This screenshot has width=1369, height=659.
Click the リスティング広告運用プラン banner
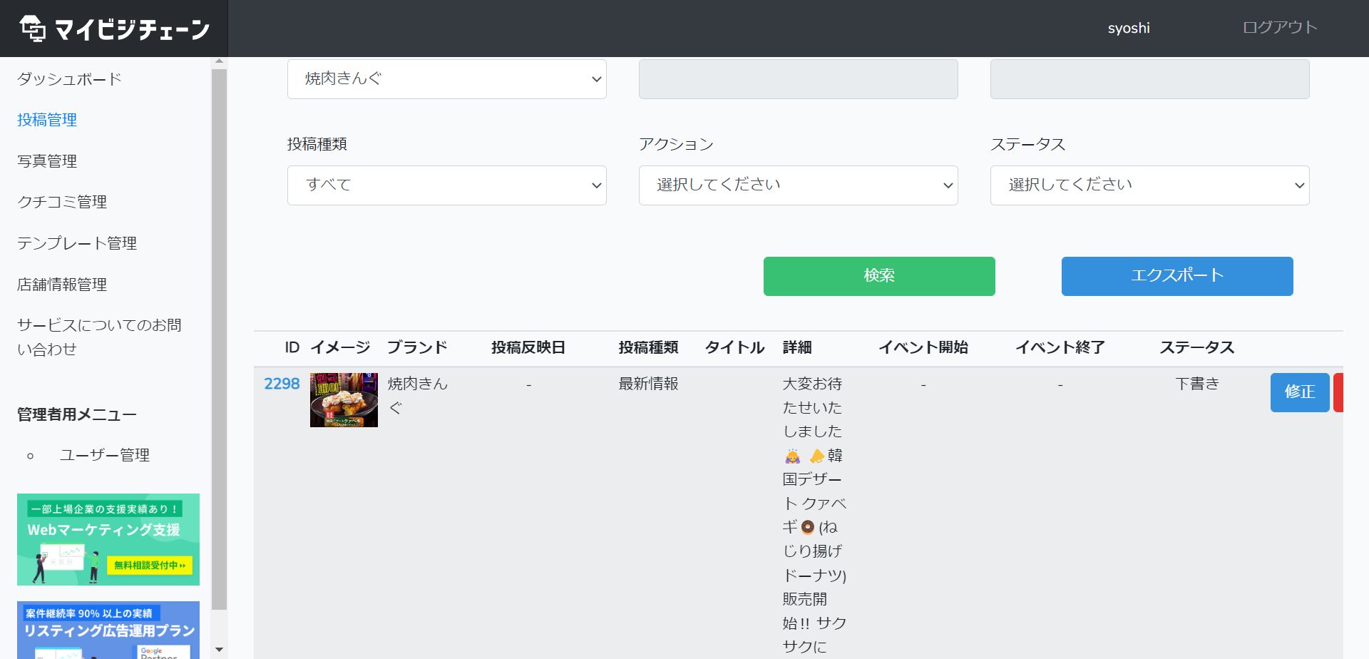click(108, 630)
